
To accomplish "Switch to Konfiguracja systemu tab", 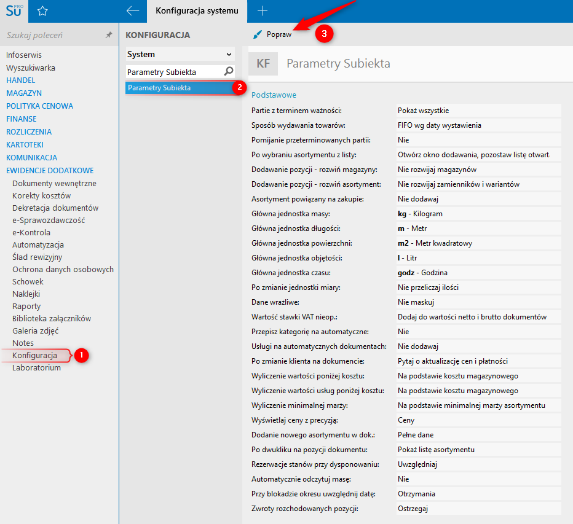I will pos(197,11).
